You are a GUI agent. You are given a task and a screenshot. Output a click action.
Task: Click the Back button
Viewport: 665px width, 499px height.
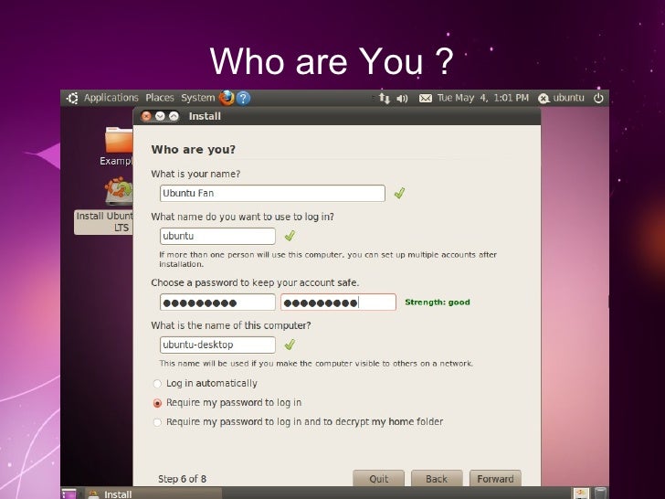(x=437, y=479)
